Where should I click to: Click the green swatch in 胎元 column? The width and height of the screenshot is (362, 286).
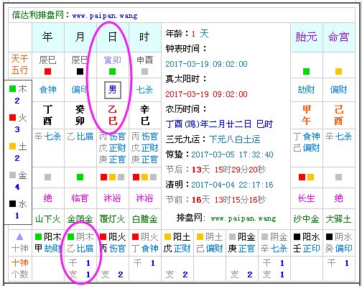tap(306, 71)
